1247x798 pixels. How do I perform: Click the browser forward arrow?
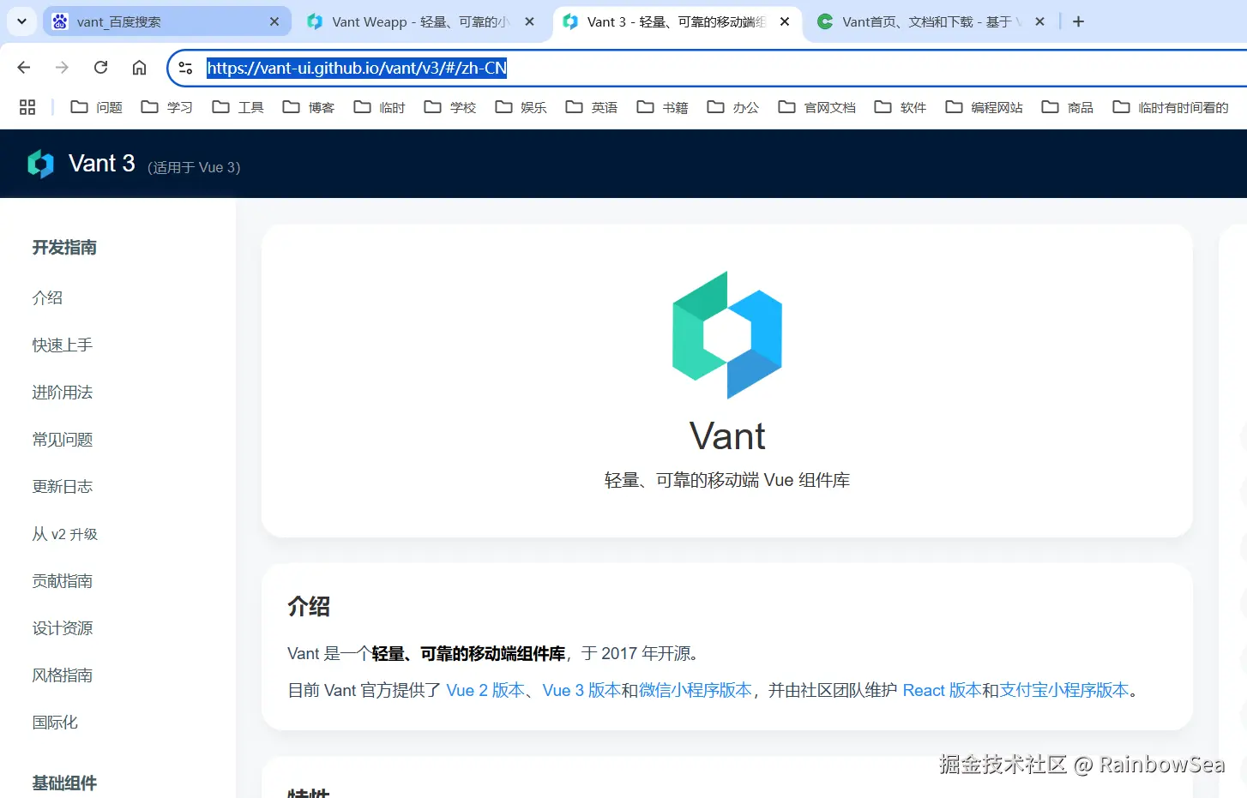(x=62, y=68)
